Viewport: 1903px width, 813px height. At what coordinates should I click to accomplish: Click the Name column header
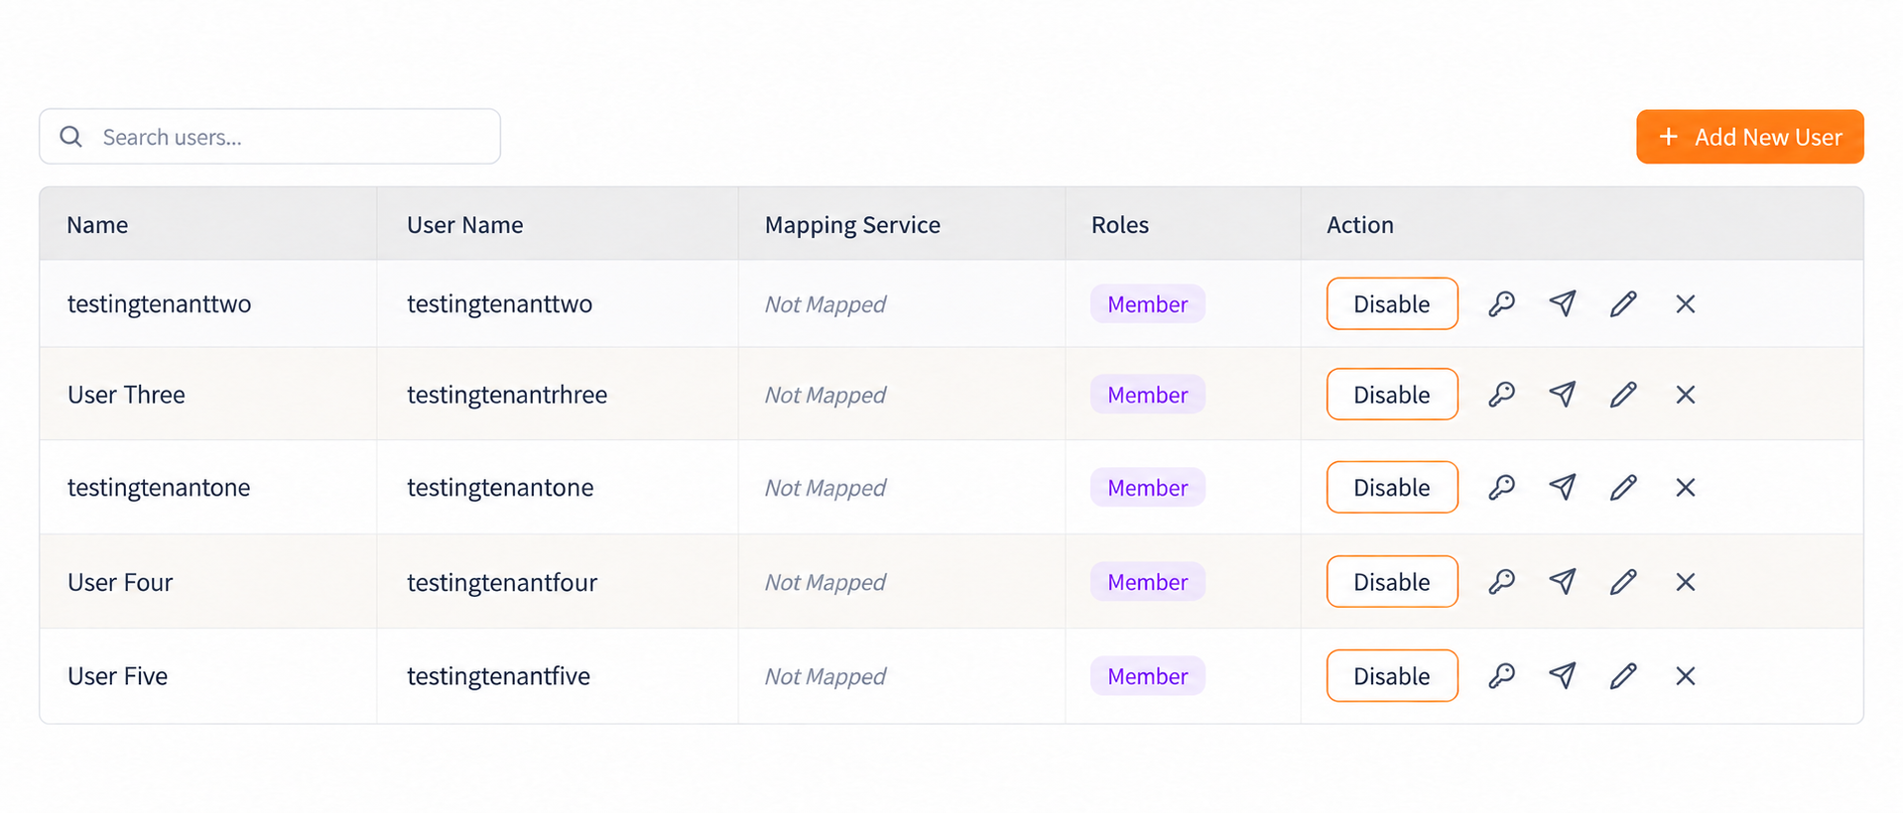(97, 225)
